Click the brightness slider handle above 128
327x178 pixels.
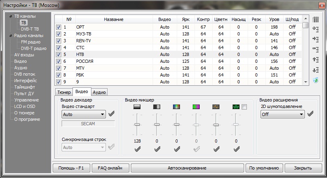137,124
